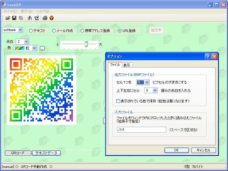Click the paperclip toolbar icon
The image size is (228, 171).
tap(30, 18)
